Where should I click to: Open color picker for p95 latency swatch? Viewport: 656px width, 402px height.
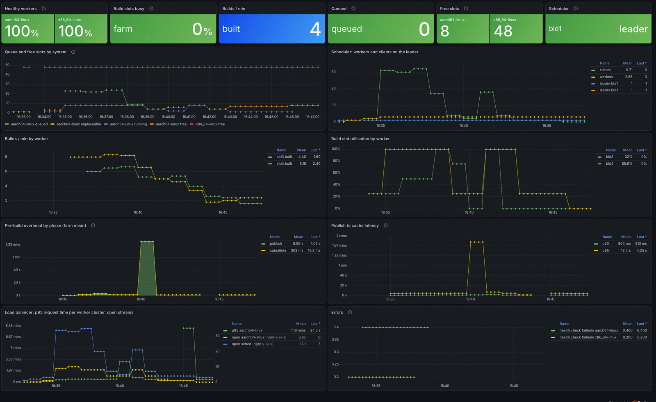596,251
